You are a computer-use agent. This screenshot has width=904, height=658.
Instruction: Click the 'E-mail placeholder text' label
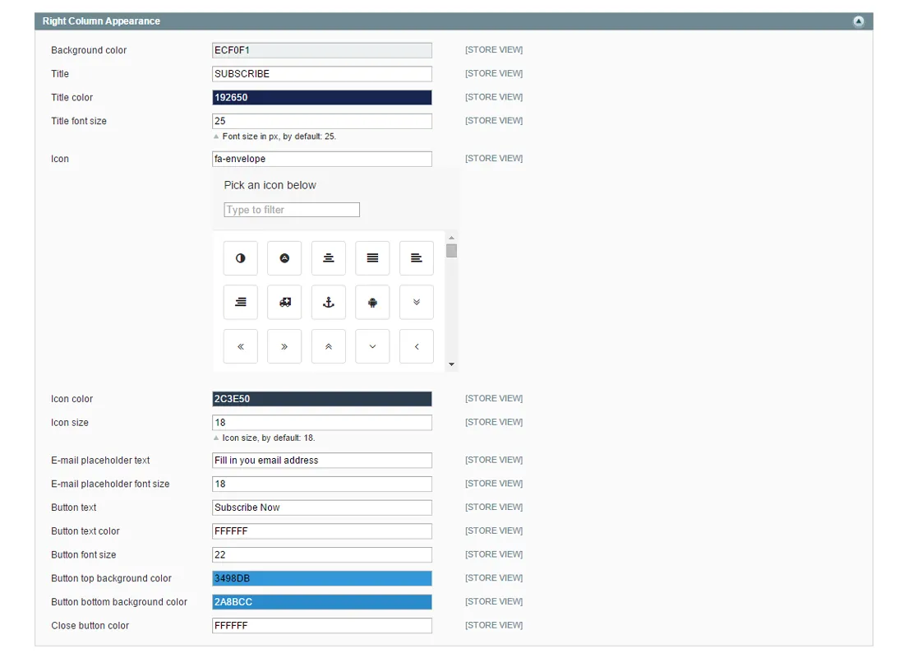(100, 461)
